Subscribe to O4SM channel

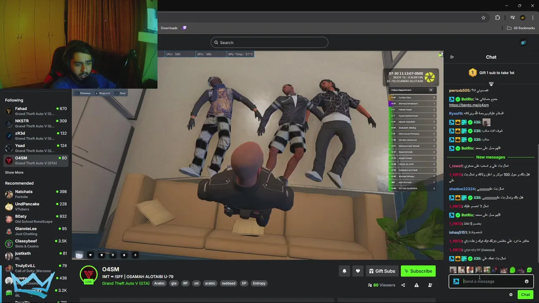click(x=418, y=271)
